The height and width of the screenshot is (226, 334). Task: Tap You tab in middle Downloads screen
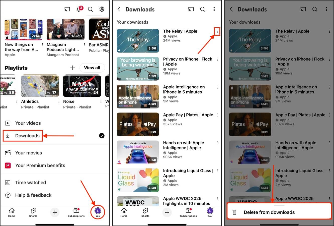pos(210,212)
